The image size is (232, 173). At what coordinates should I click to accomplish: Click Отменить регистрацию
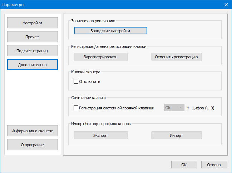(x=177, y=56)
